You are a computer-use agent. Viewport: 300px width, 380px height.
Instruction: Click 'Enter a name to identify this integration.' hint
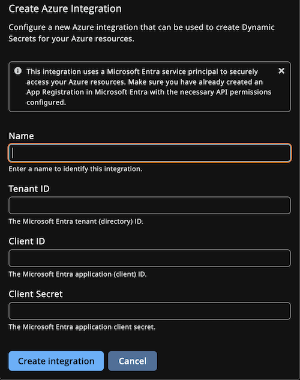tap(76, 169)
